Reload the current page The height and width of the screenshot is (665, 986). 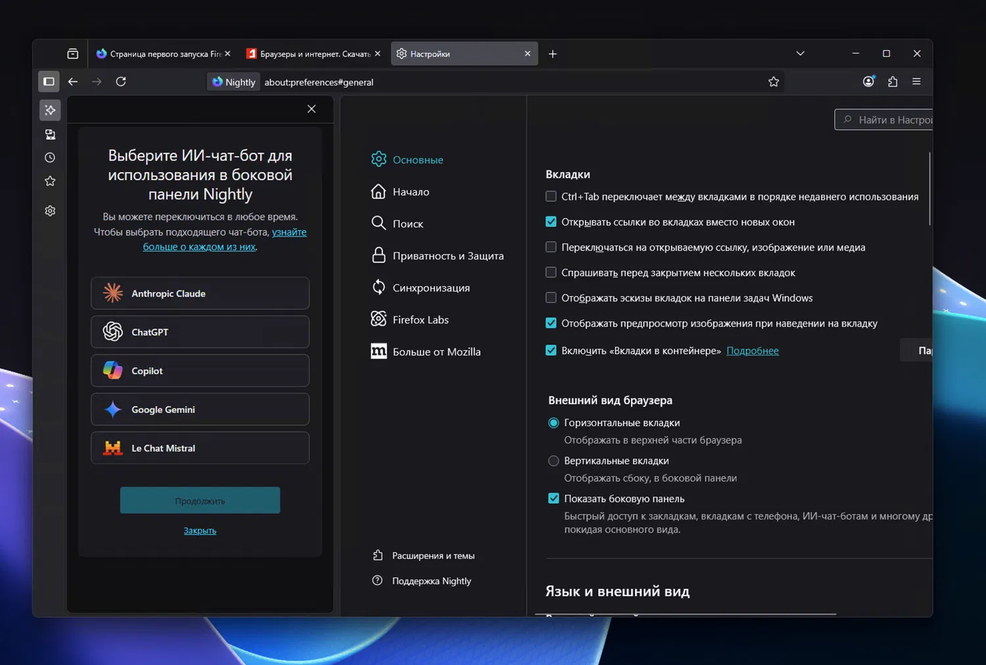click(x=121, y=82)
